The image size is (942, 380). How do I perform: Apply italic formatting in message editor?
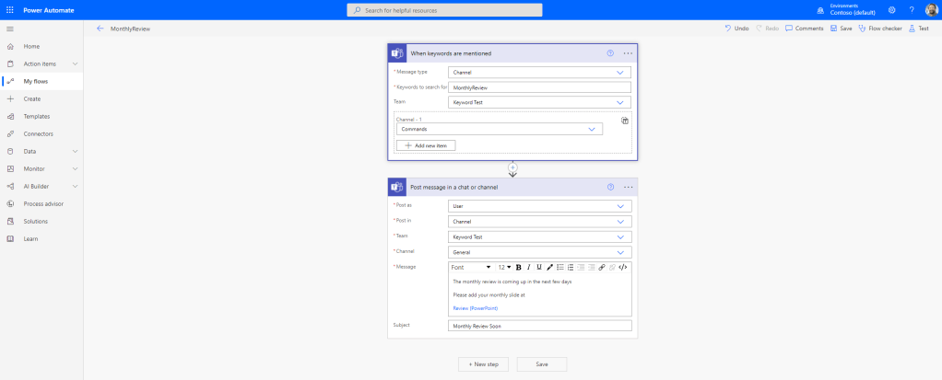click(528, 267)
